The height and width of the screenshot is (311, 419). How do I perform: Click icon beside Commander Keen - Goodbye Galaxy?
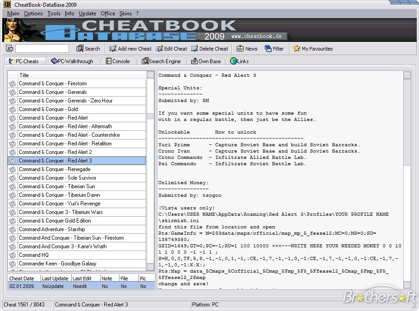tap(12, 264)
